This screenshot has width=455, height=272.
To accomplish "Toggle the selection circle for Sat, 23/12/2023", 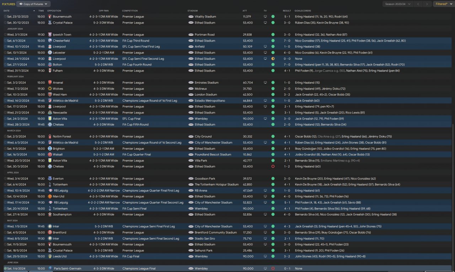I will tap(5, 17).
